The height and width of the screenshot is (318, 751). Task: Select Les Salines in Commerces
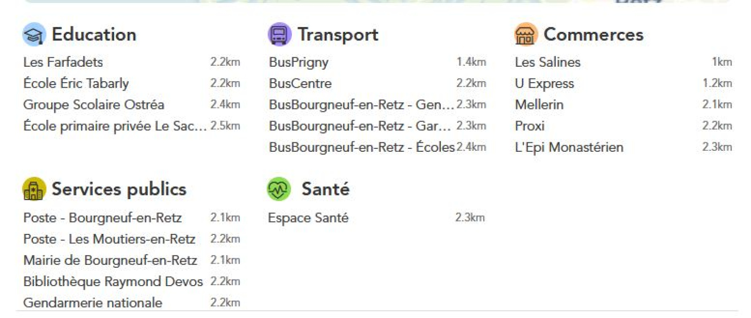[547, 62]
